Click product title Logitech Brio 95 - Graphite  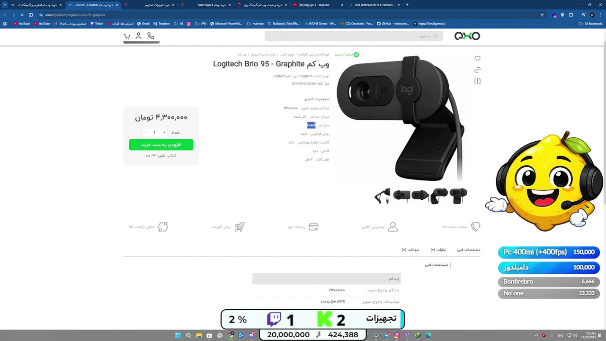tap(271, 64)
